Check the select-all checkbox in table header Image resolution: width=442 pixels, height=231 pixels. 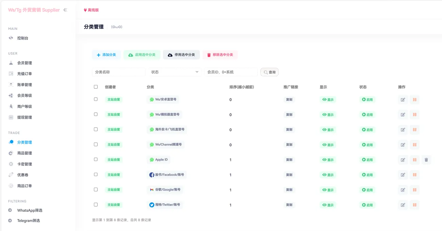point(96,87)
